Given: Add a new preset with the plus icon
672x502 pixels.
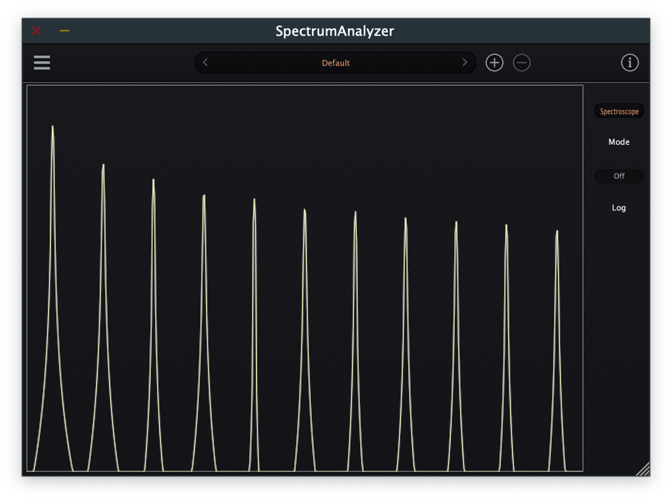Looking at the screenshot, I should [x=493, y=62].
